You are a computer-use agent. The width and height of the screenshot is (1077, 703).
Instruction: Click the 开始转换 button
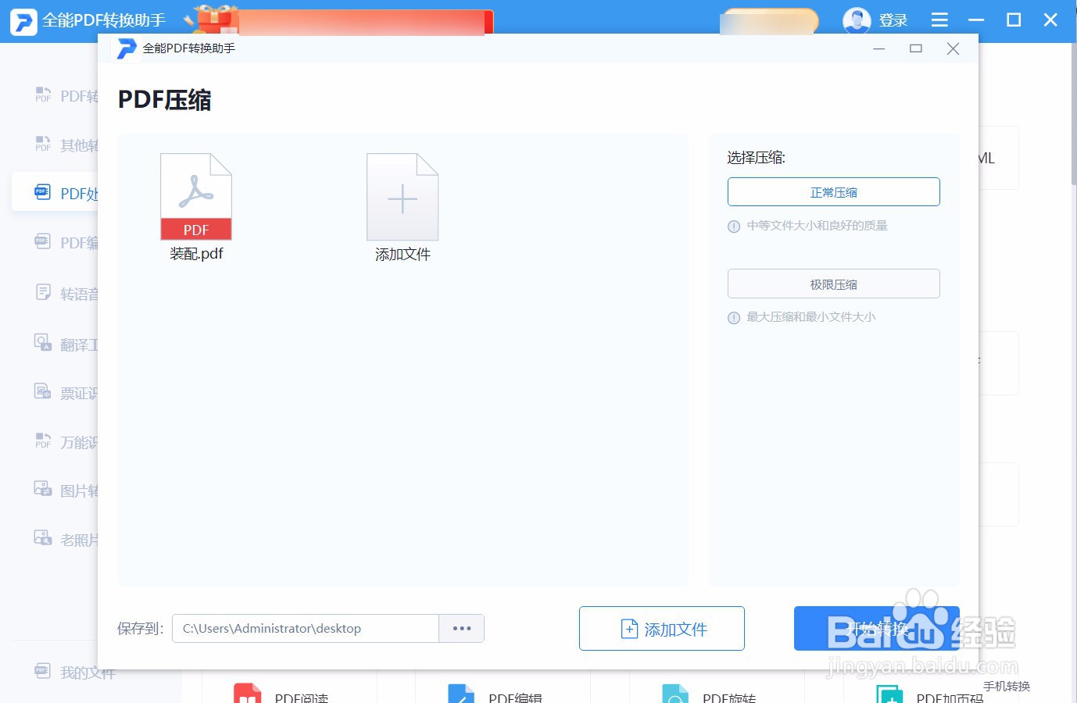tap(875, 628)
